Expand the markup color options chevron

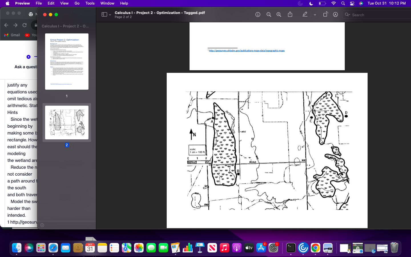[x=315, y=14]
